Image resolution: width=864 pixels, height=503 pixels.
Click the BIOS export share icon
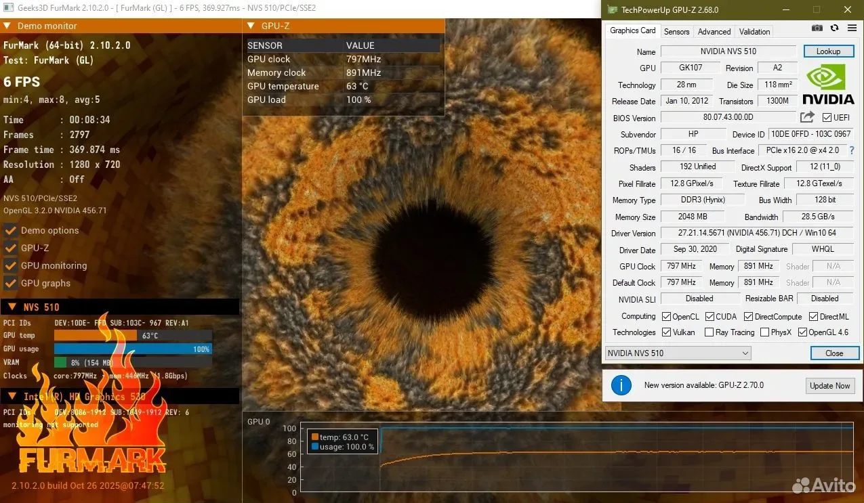pyautogui.click(x=808, y=117)
